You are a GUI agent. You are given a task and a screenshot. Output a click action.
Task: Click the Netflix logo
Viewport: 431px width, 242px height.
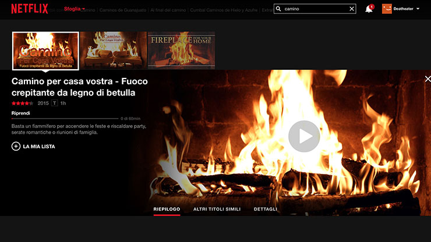(30, 9)
